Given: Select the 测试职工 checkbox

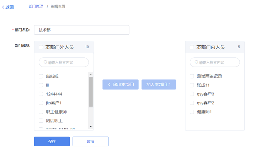Looking at the screenshot, I should [x=41, y=121].
